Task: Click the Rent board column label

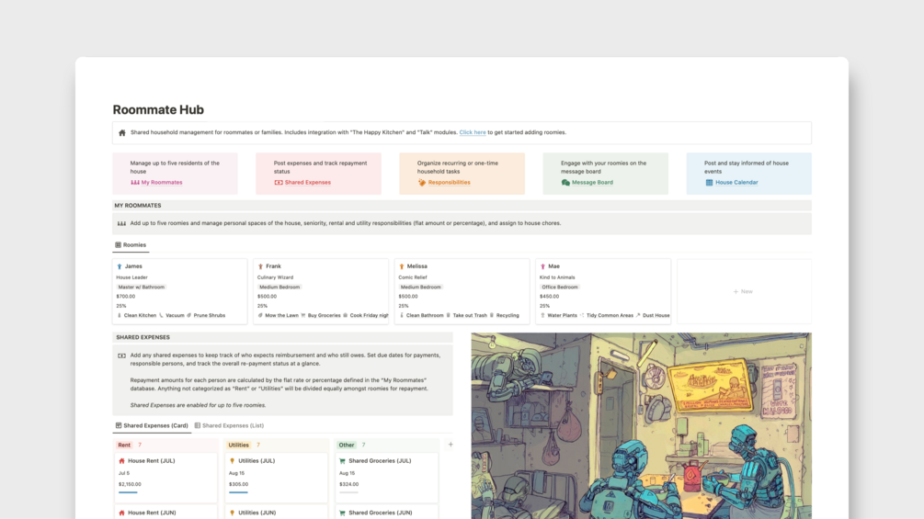Action: click(x=124, y=446)
